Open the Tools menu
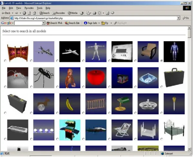This screenshot has height=157, width=193. 40,8
